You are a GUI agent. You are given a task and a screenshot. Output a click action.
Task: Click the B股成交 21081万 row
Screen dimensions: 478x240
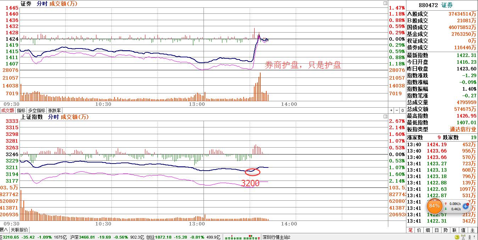441,21
